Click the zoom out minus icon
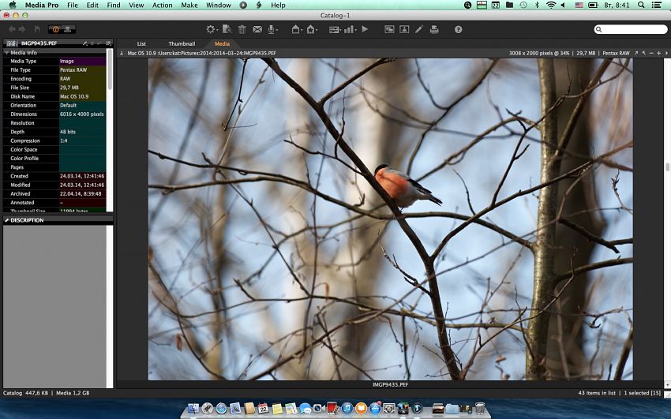 (651, 53)
